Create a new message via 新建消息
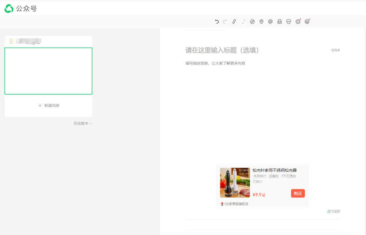 49,106
